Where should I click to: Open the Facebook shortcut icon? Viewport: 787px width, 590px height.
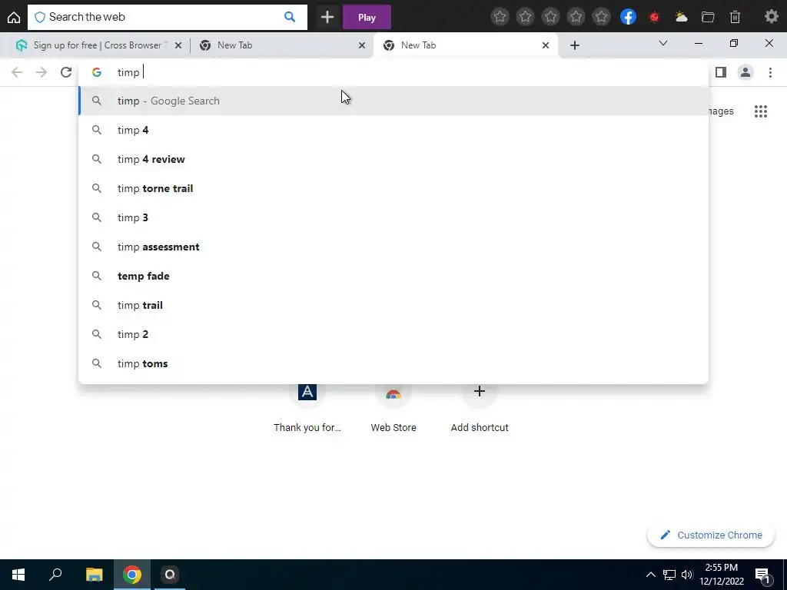point(628,17)
